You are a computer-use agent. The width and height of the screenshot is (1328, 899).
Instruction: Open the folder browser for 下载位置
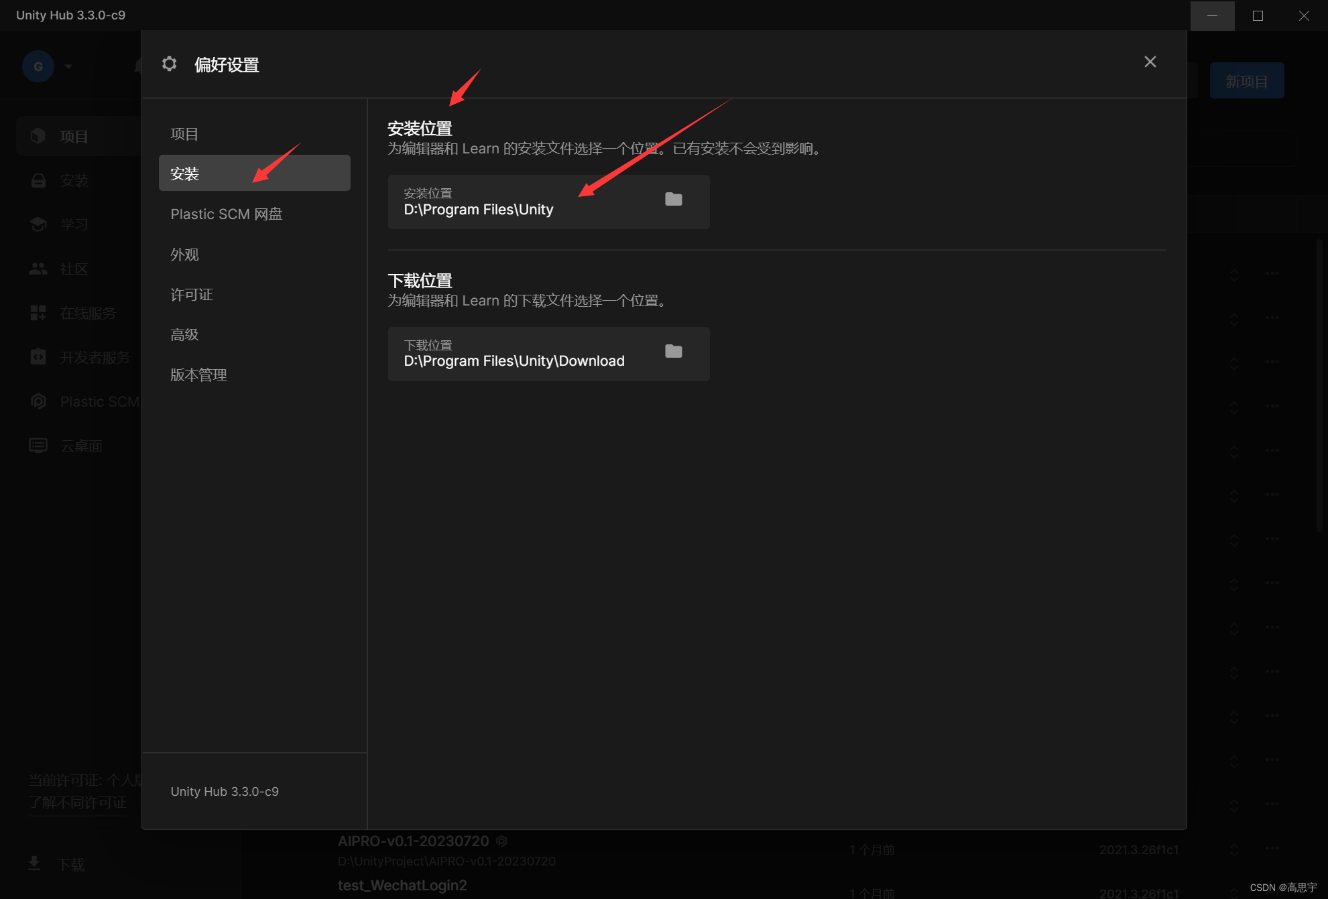tap(673, 351)
